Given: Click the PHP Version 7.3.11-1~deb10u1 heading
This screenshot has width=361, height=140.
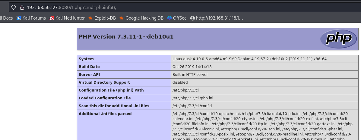Looking at the screenshot, I should (126, 36).
